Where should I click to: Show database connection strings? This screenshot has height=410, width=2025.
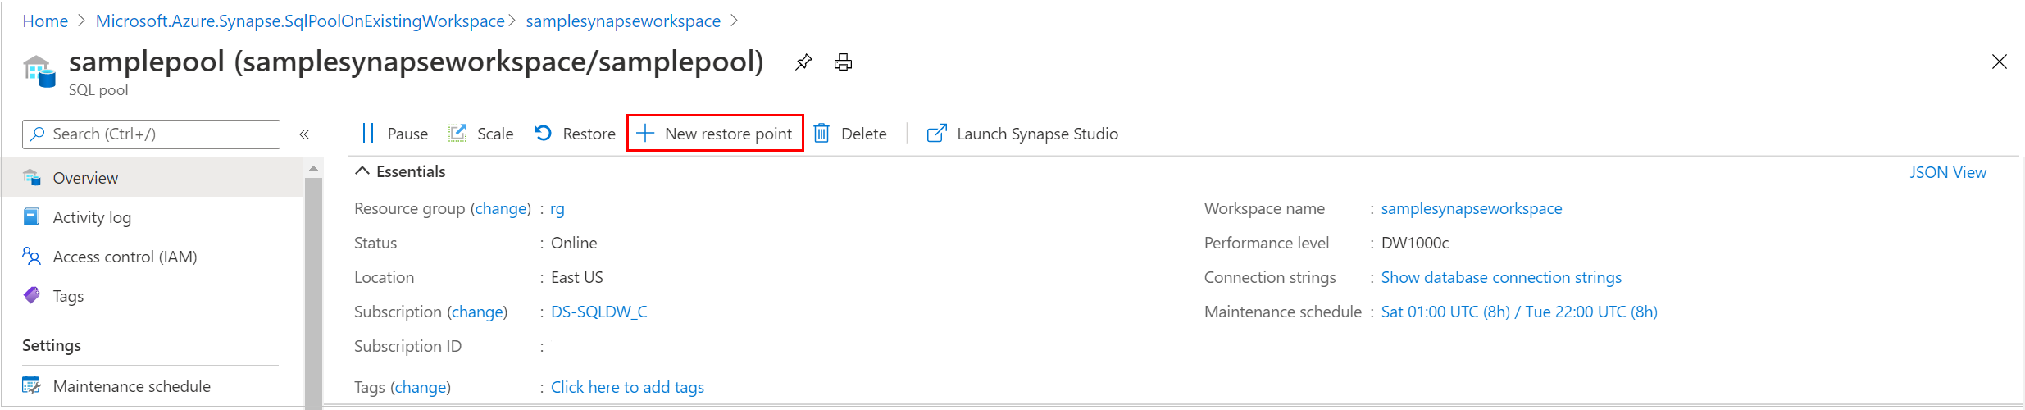coord(1500,277)
